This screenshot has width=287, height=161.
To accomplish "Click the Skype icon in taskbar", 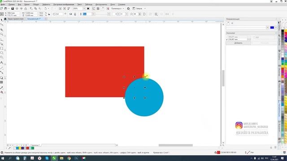I will pyautogui.click(x=47, y=158).
